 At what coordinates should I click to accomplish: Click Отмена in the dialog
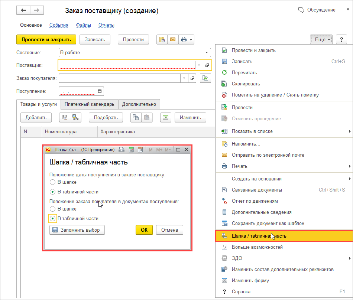[169, 230]
